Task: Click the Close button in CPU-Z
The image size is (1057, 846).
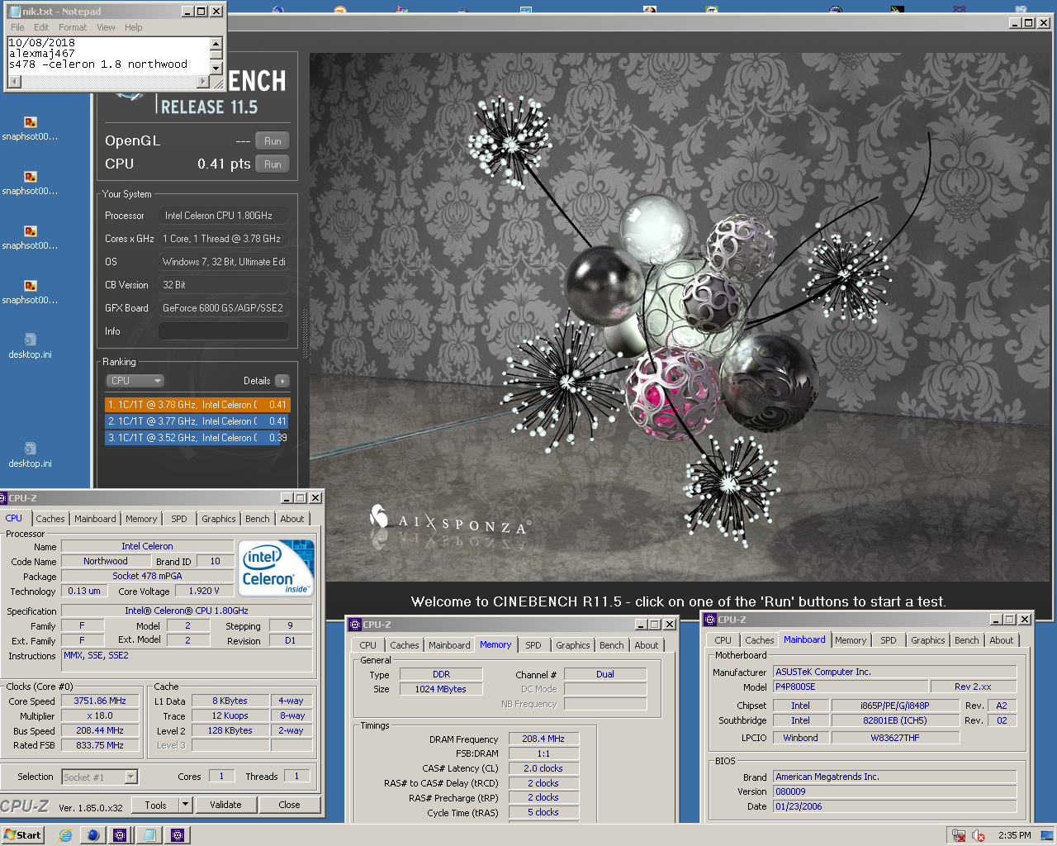Action: point(289,805)
